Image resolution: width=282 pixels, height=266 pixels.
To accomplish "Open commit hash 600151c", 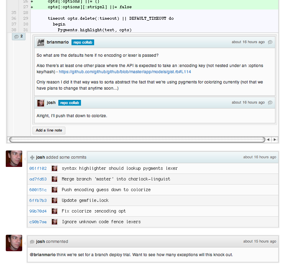I will 38,190.
